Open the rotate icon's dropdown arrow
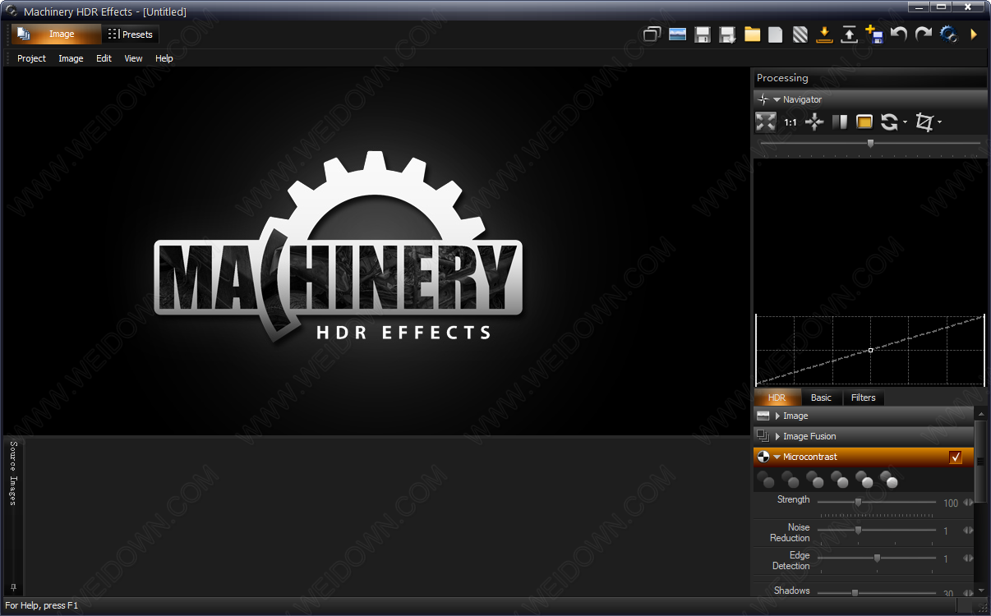This screenshot has width=991, height=616. 905,123
